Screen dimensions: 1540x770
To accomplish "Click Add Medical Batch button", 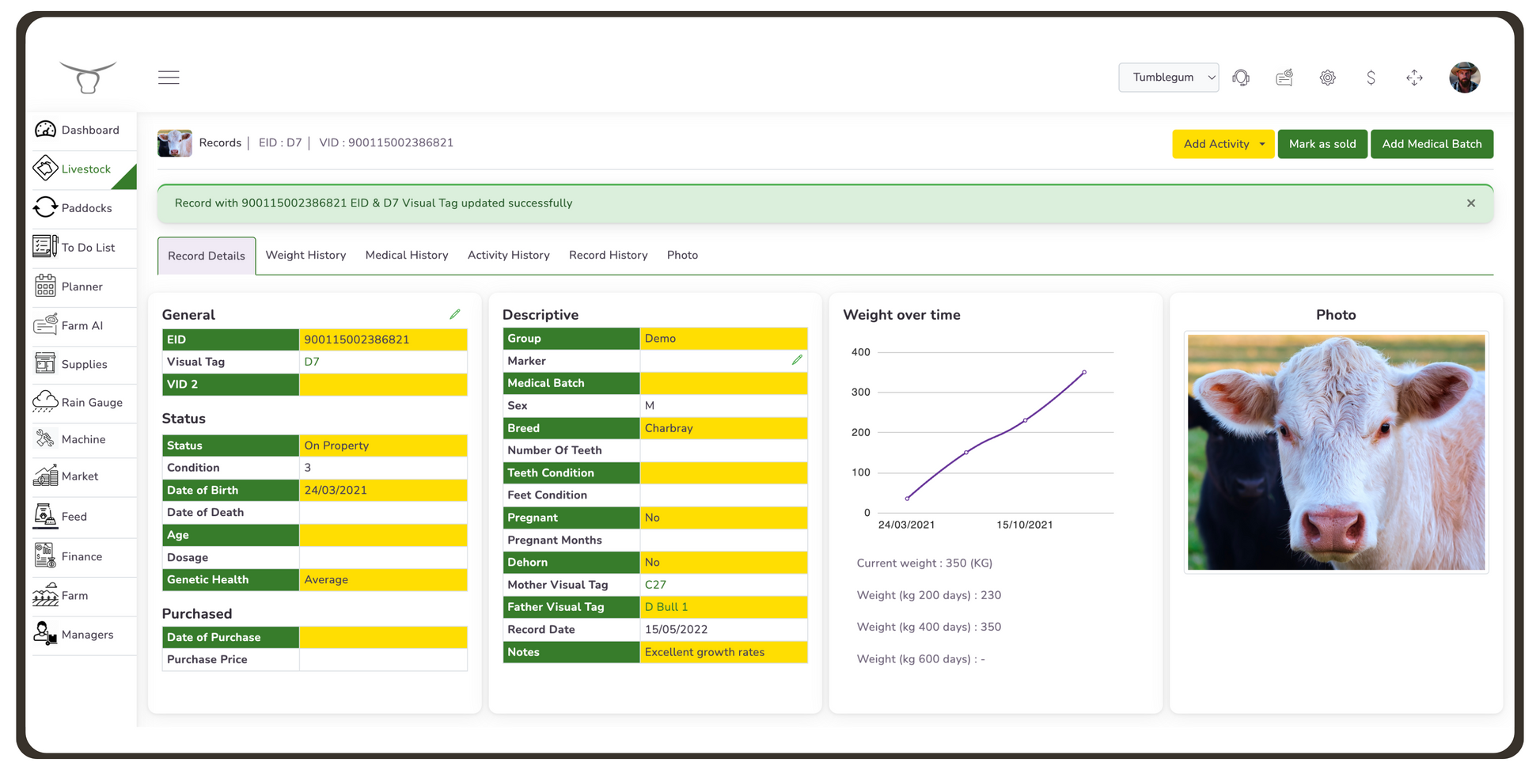I will pos(1431,144).
